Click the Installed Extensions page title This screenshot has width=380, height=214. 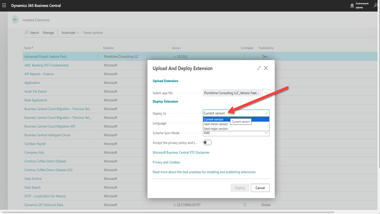[36, 20]
